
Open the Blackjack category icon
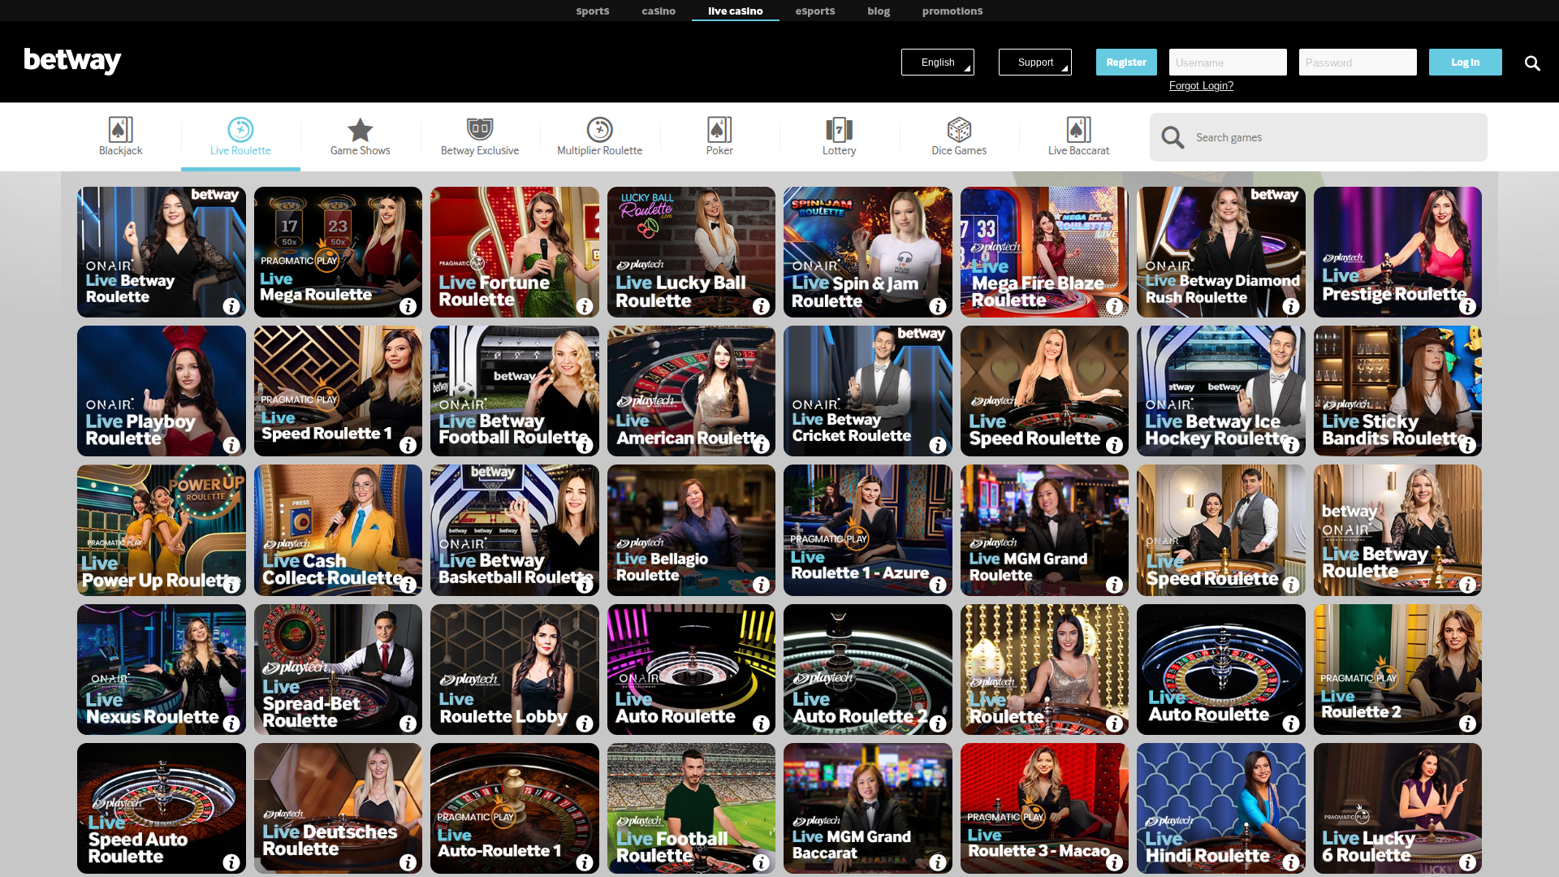120,130
